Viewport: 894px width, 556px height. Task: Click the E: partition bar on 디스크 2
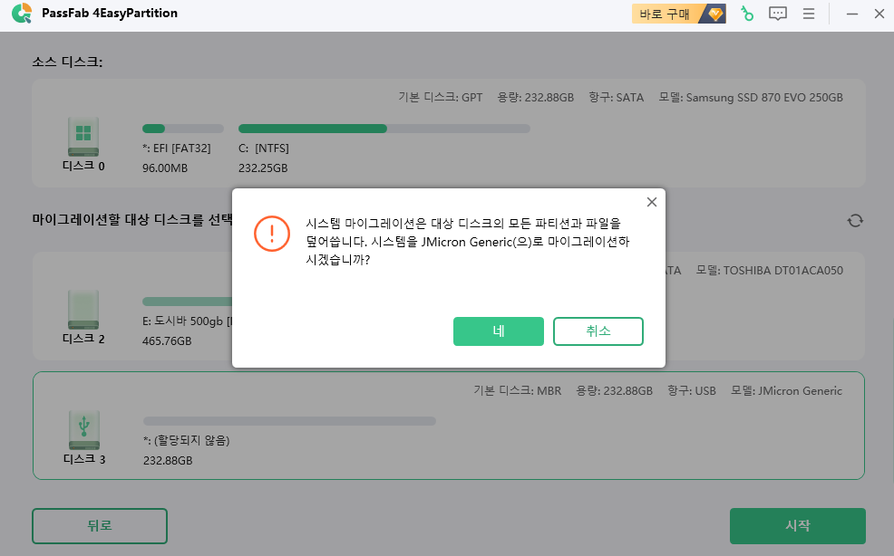pyautogui.click(x=187, y=302)
